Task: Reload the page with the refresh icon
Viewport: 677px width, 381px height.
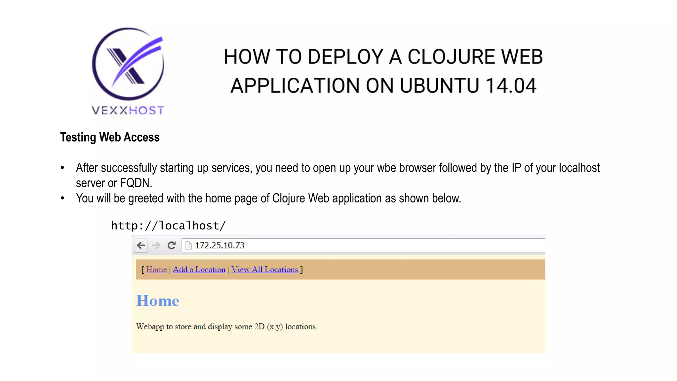Action: click(172, 245)
